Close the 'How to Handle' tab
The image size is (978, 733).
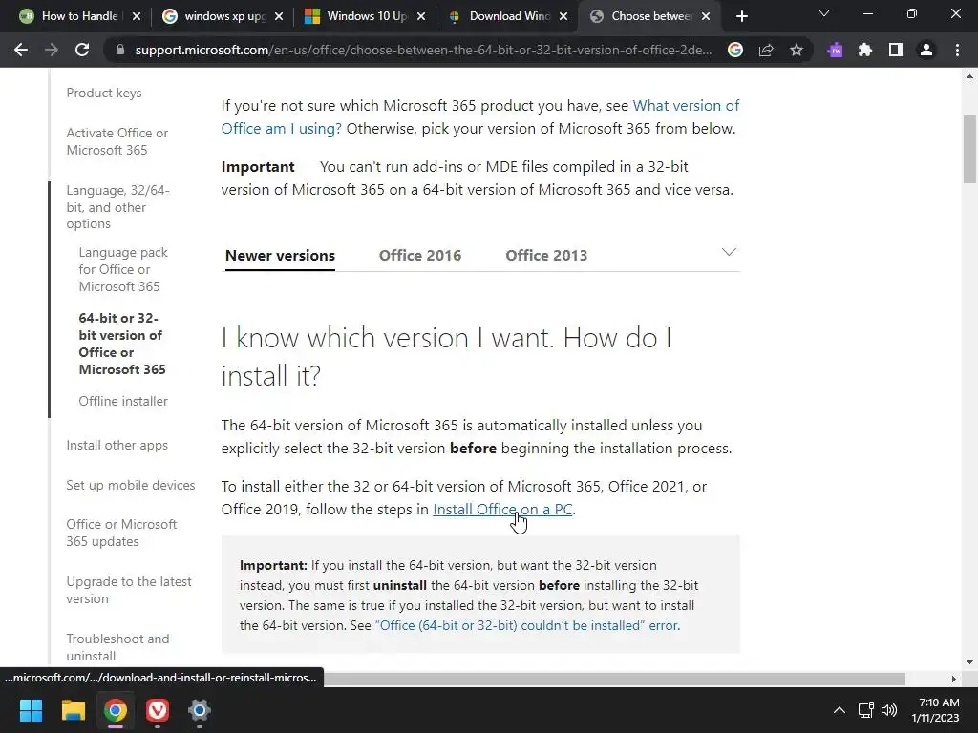(137, 16)
